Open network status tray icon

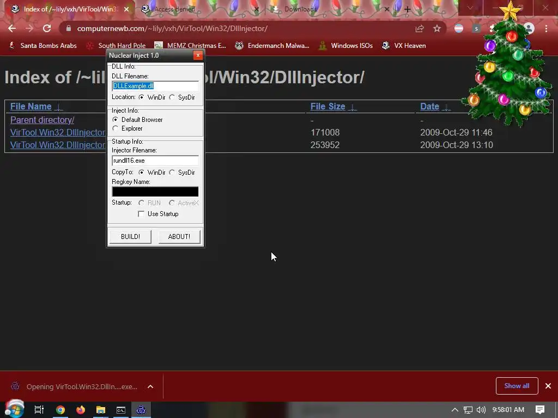pyautogui.click(x=468, y=410)
